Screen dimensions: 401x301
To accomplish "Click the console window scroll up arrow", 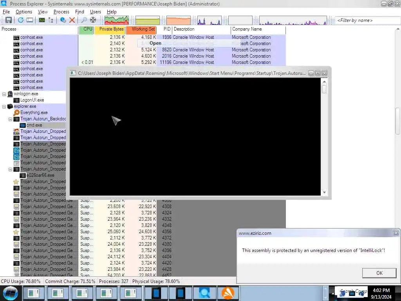I will [x=324, y=82].
